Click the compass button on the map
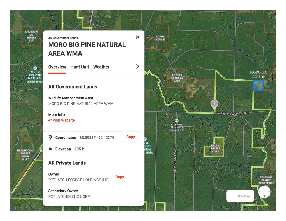This screenshot has height=221, width=286. [264, 192]
